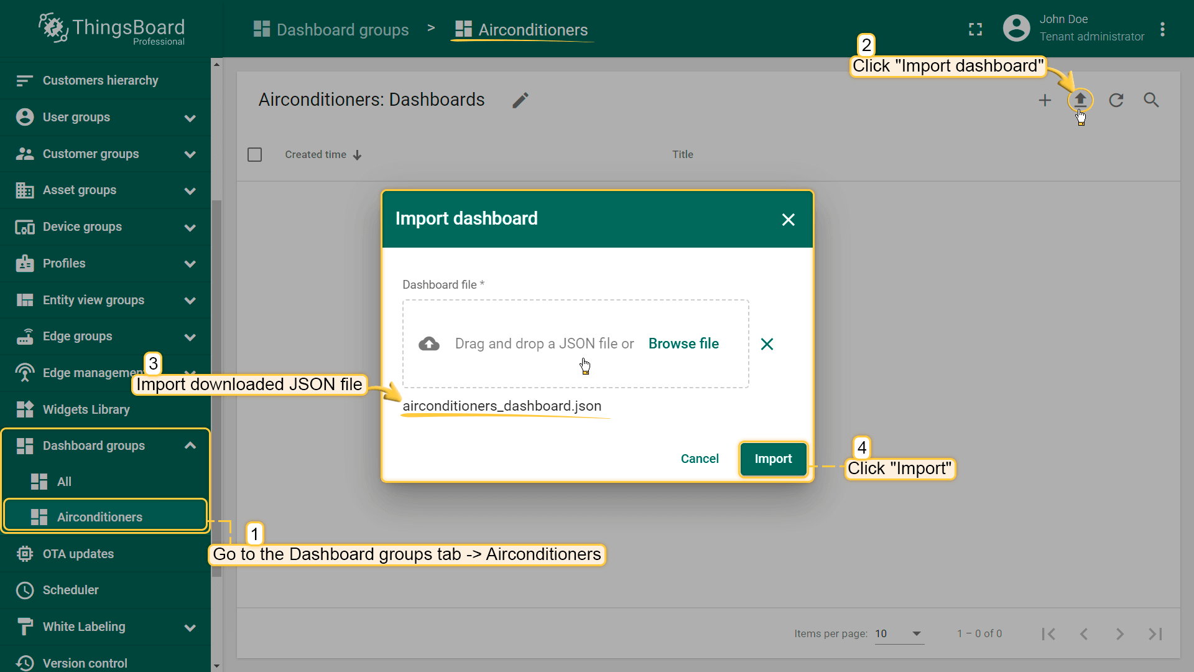Image resolution: width=1194 pixels, height=672 pixels.
Task: Open the Widgets Library menu item
Action: pos(106,409)
